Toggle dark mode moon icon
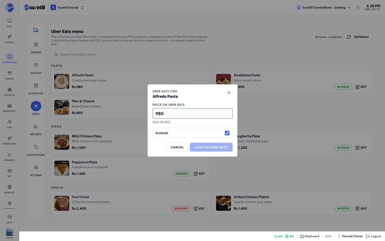 (x=358, y=7)
